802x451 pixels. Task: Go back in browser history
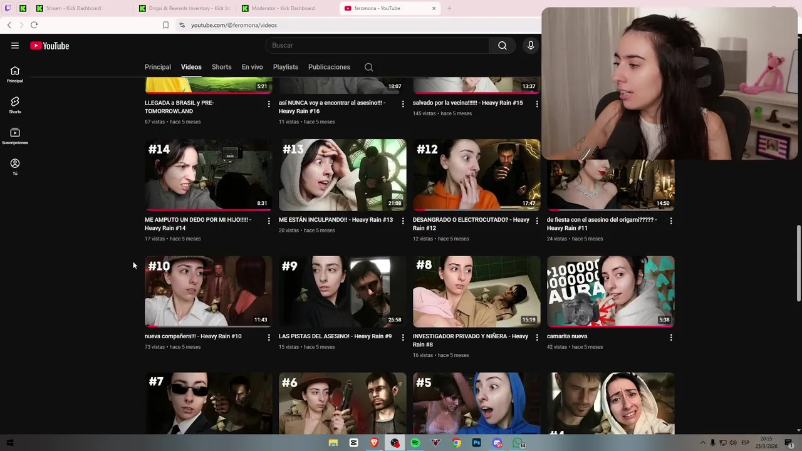click(9, 25)
